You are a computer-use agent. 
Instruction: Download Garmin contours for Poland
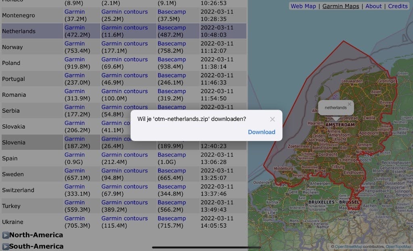pos(125,60)
